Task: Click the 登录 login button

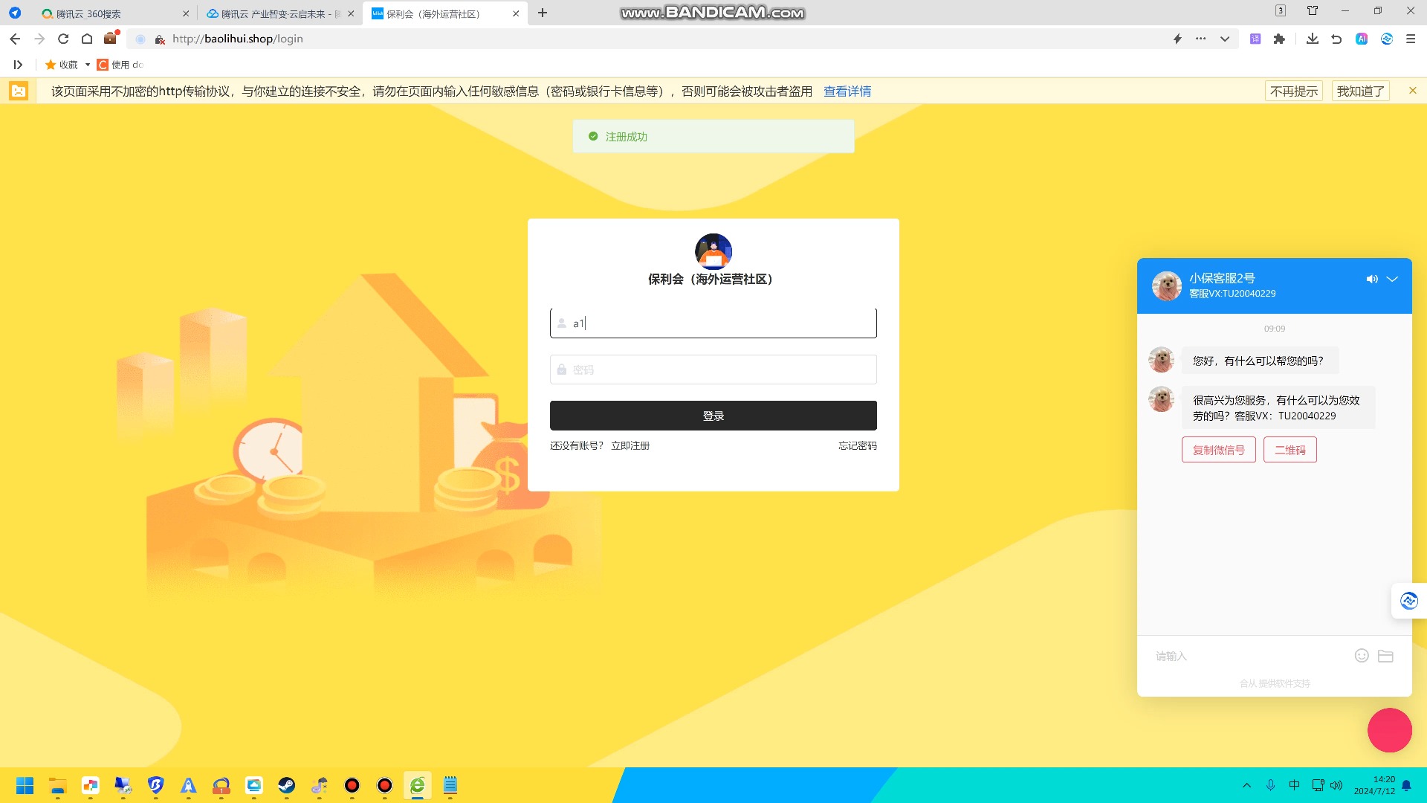Action: click(713, 416)
